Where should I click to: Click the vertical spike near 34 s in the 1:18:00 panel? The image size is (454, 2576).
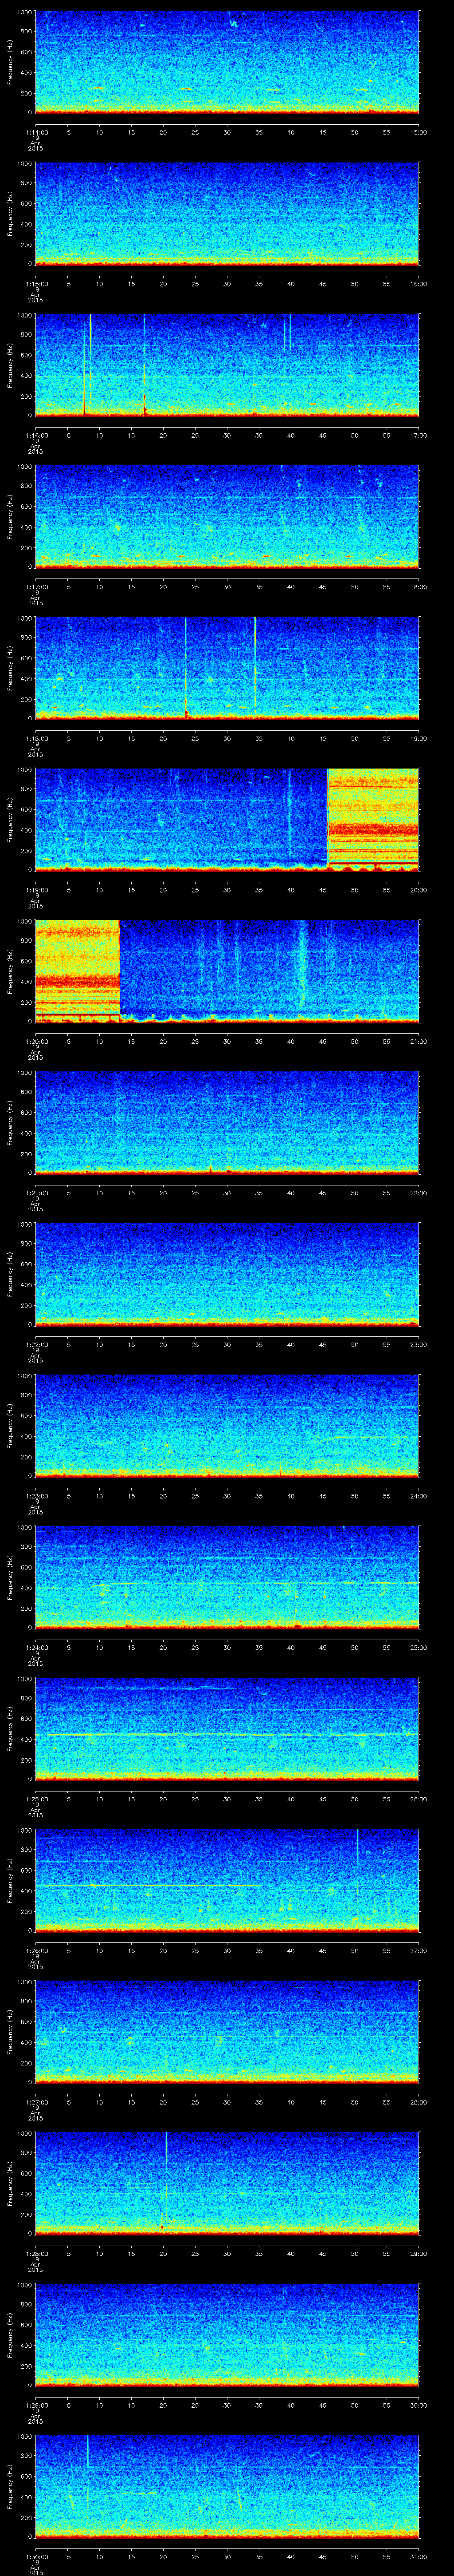click(x=255, y=667)
